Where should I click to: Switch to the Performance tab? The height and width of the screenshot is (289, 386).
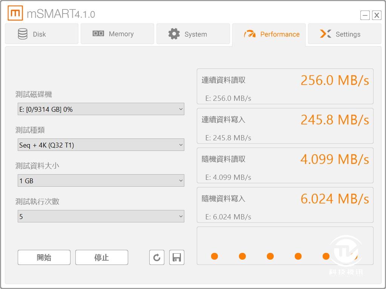click(269, 34)
